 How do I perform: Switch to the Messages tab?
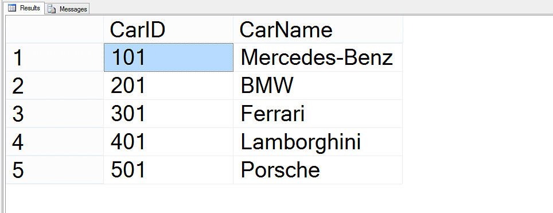(x=67, y=9)
